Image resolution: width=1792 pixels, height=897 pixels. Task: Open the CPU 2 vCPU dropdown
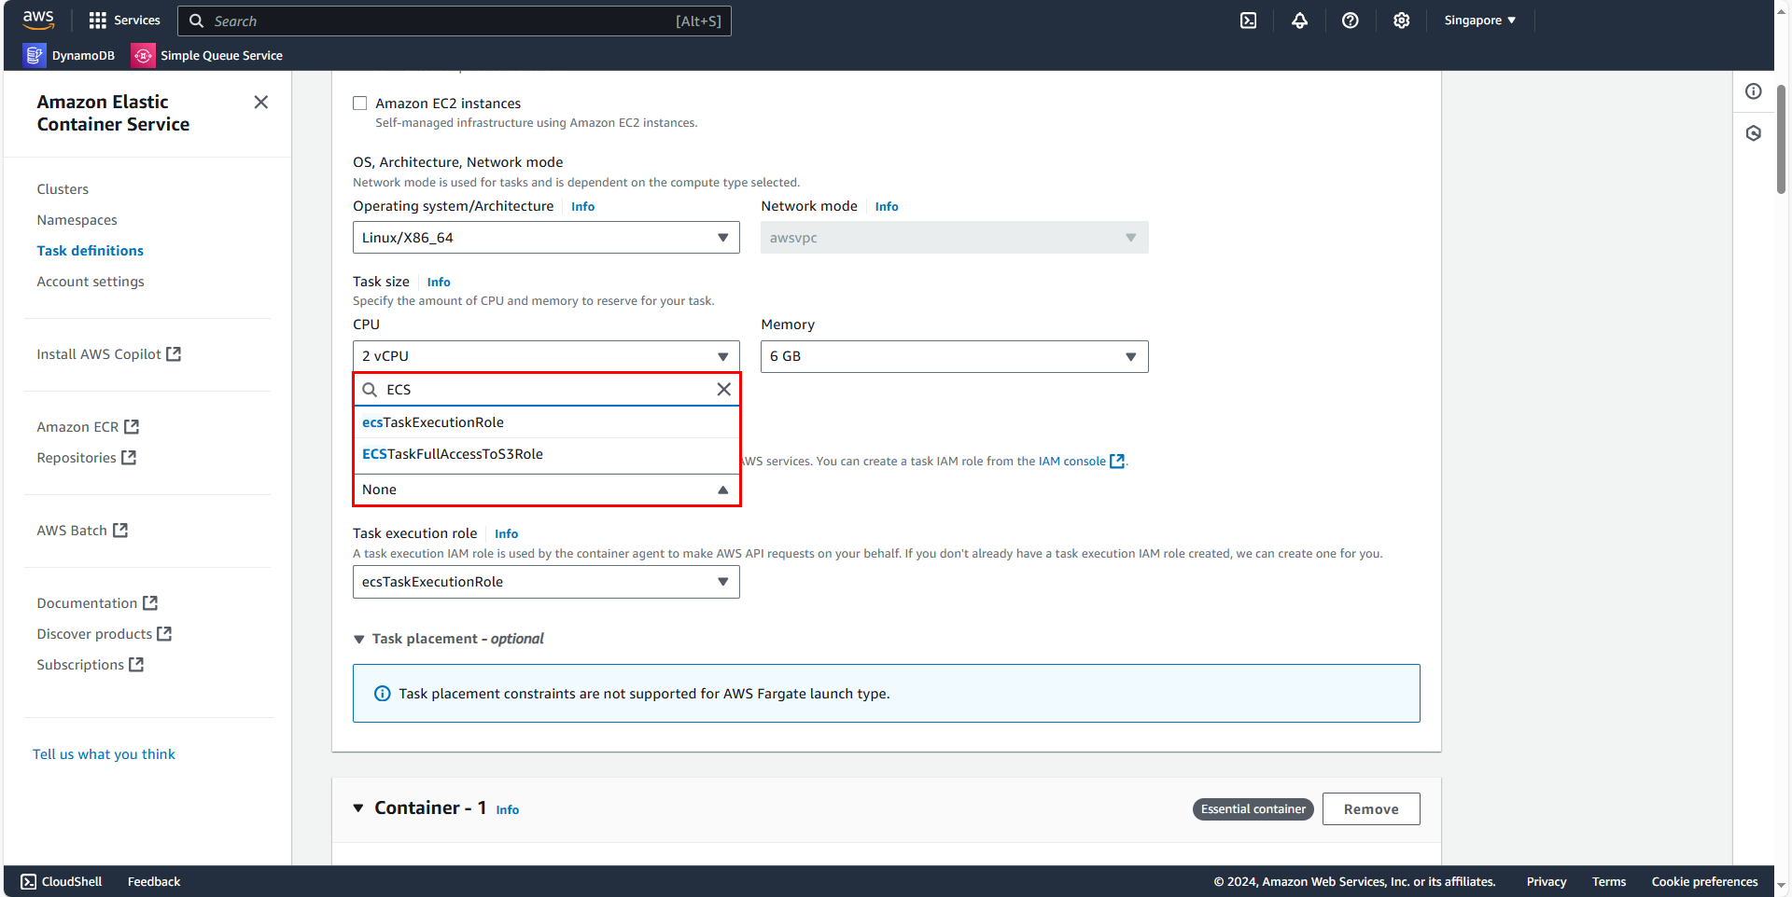546,356
